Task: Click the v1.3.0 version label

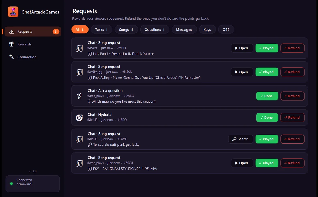Action: [32, 171]
